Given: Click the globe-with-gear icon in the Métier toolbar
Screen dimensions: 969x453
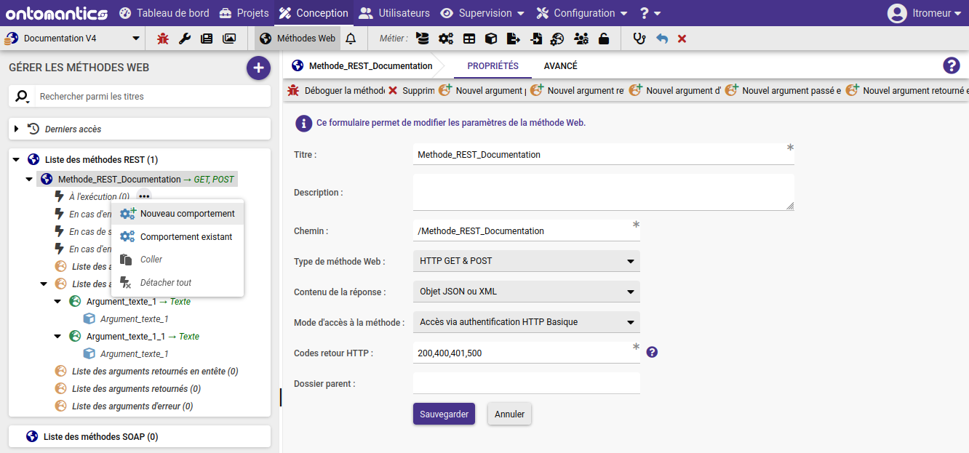Looking at the screenshot, I should point(557,39).
